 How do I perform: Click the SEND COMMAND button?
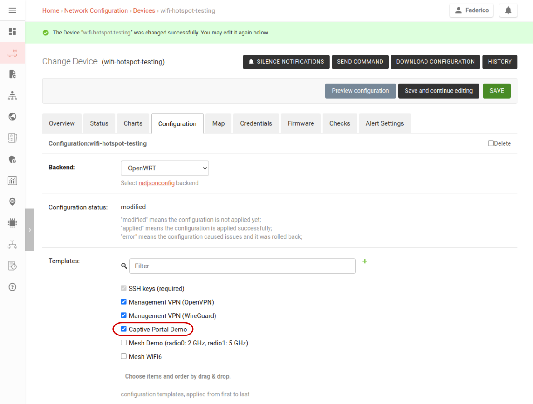click(360, 62)
